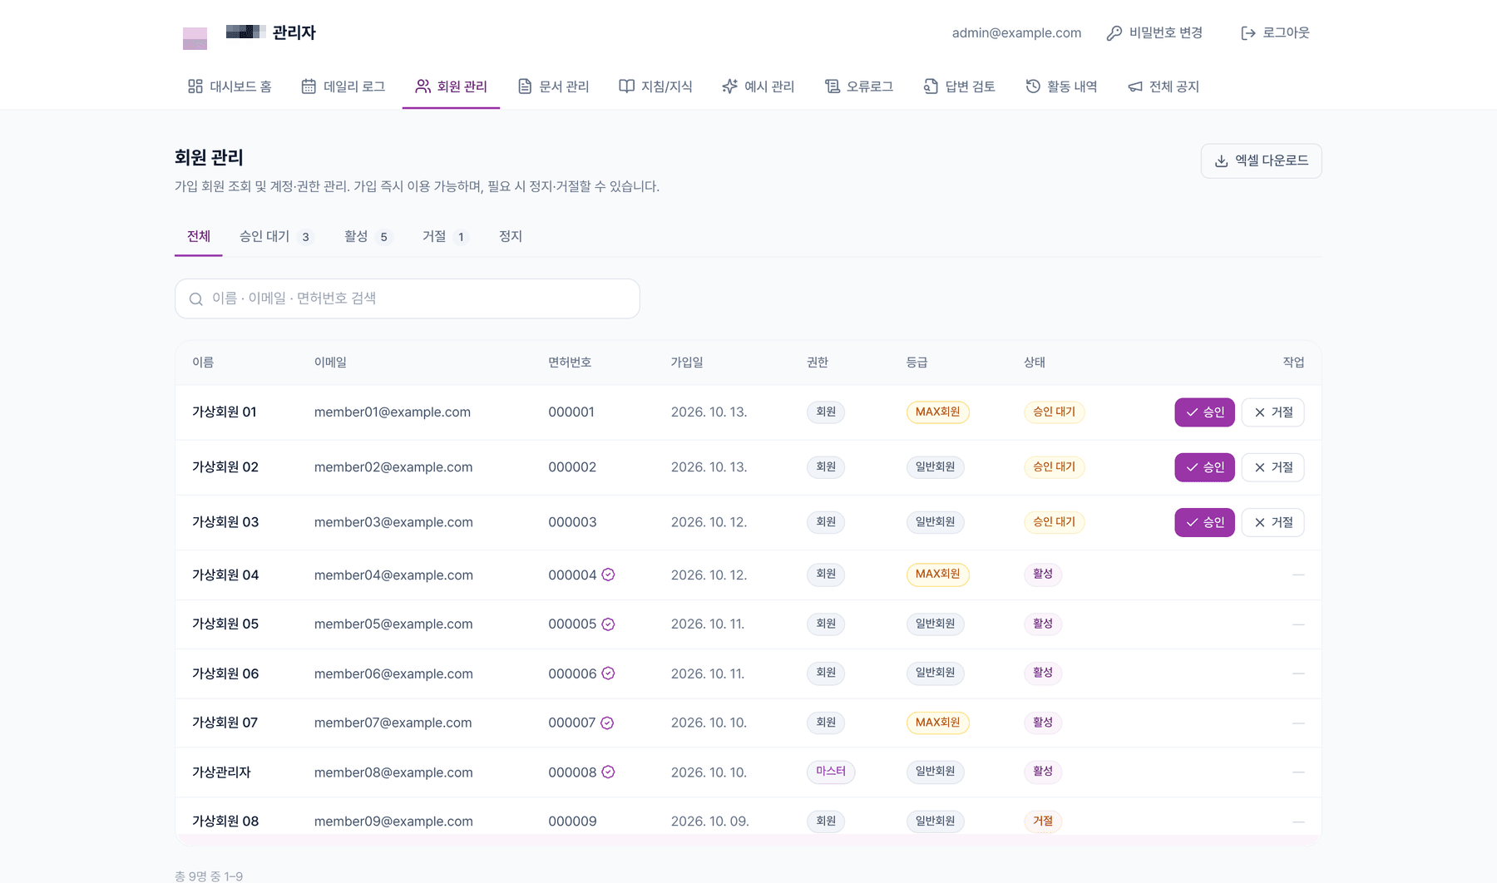Reject 가상회원 02 with 거절 button
Image resolution: width=1497 pixels, height=883 pixels.
coord(1272,467)
